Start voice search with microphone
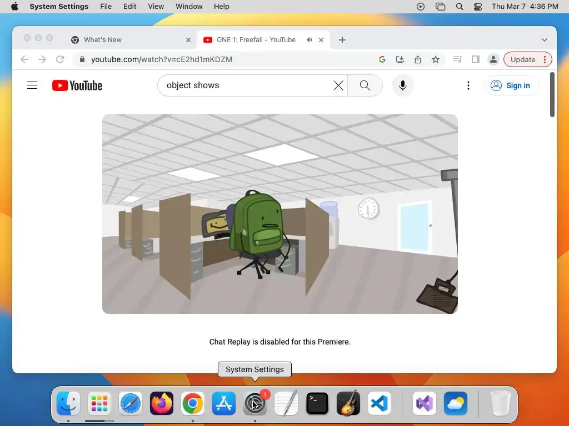 (402, 85)
